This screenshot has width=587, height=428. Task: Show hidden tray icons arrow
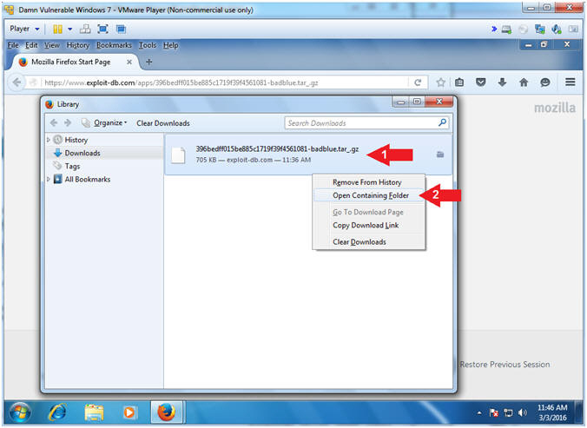[x=479, y=413]
